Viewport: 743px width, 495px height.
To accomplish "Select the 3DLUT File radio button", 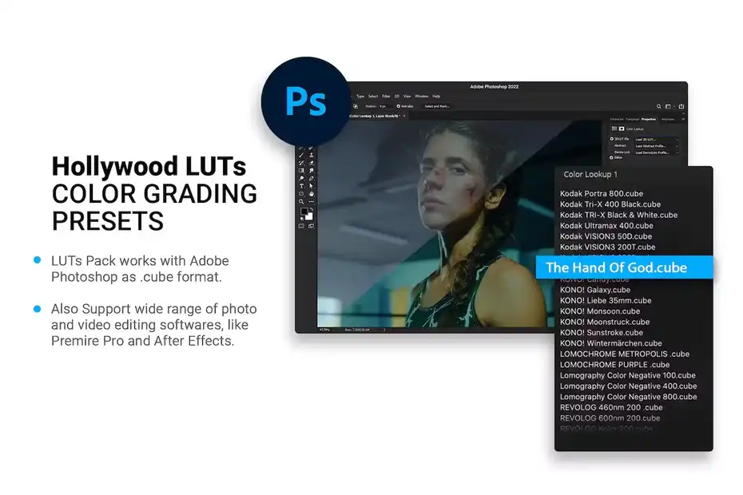I will (x=612, y=139).
